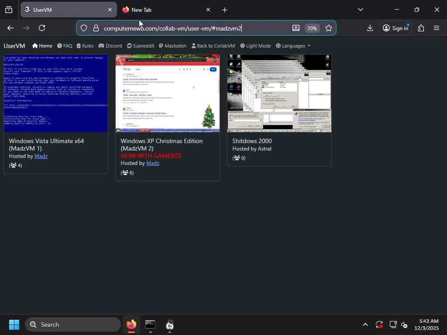This screenshot has width=447, height=335.
Task: Click the taskbar Search box
Action: (73, 325)
